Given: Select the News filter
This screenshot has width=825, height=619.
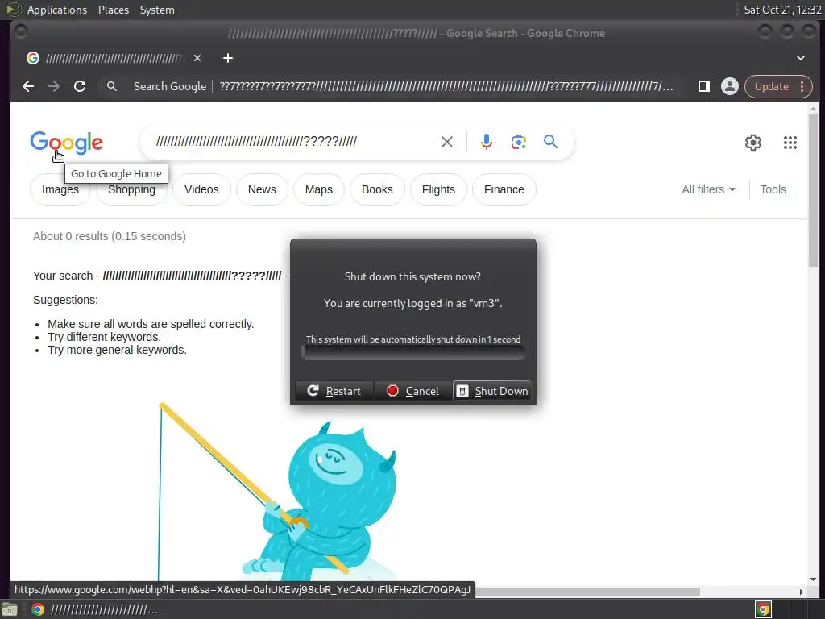Looking at the screenshot, I should 262,189.
